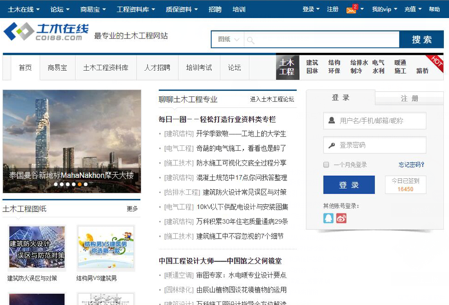Click the 忘记密码? link
The width and height of the screenshot is (449, 305).
[411, 164]
